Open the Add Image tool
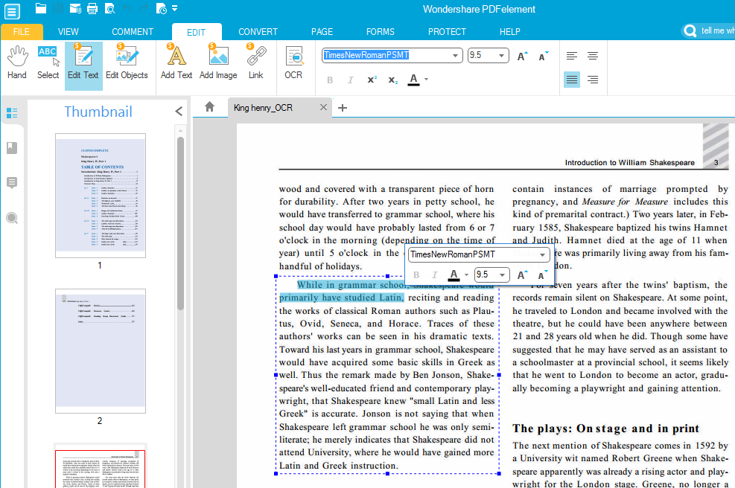 coord(218,62)
